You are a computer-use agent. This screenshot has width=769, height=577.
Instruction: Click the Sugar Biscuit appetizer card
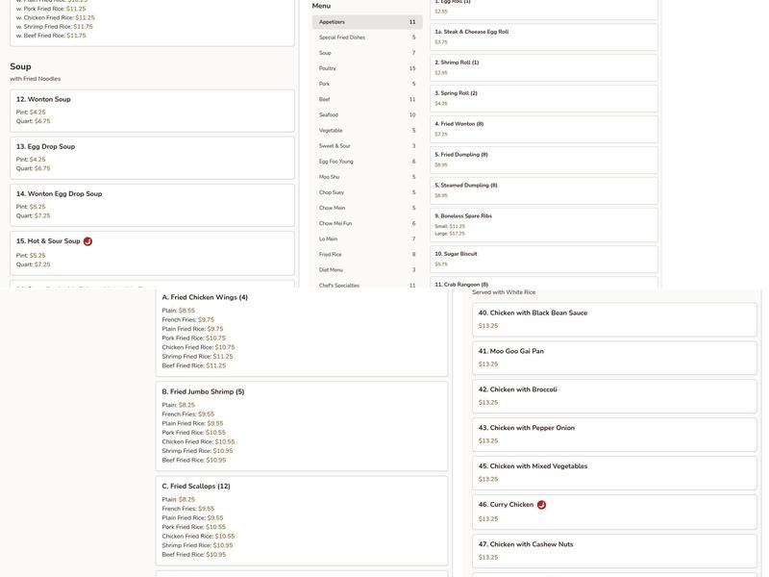543,259
